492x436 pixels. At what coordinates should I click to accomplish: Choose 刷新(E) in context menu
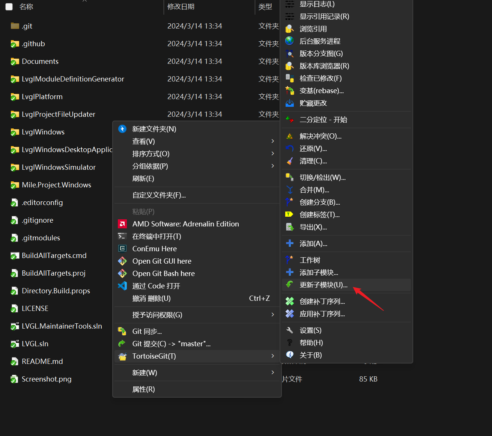click(197, 179)
